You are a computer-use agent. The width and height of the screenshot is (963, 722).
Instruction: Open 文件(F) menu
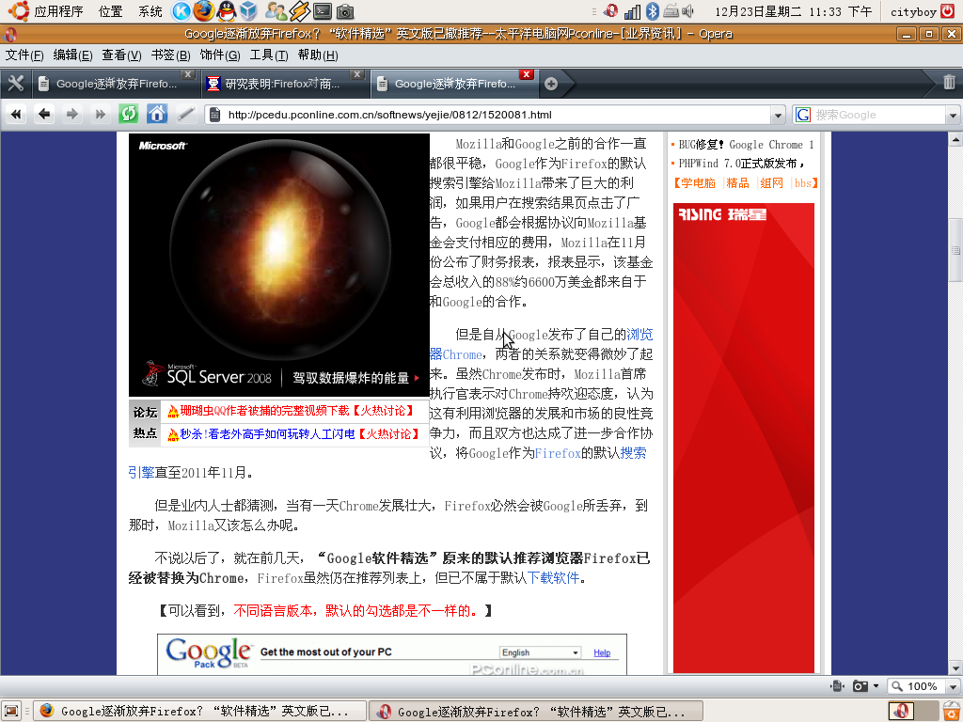click(24, 55)
